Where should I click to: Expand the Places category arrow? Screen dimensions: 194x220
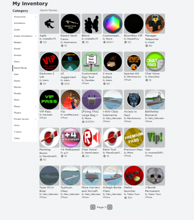[36, 106]
